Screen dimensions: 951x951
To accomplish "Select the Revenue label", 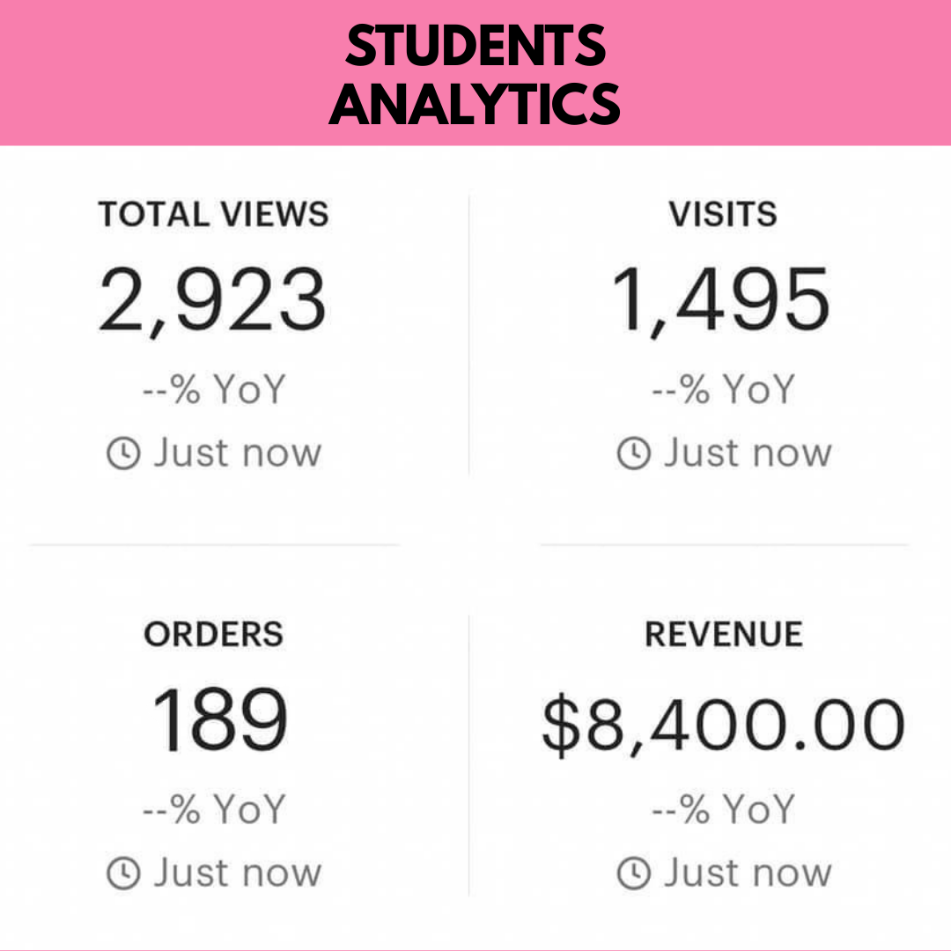I will (723, 635).
